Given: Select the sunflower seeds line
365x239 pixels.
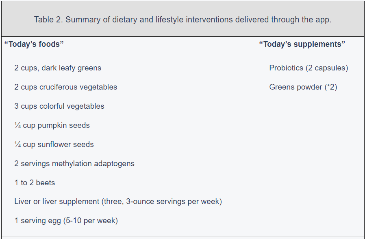Looking at the screenshot, I should click(54, 145).
